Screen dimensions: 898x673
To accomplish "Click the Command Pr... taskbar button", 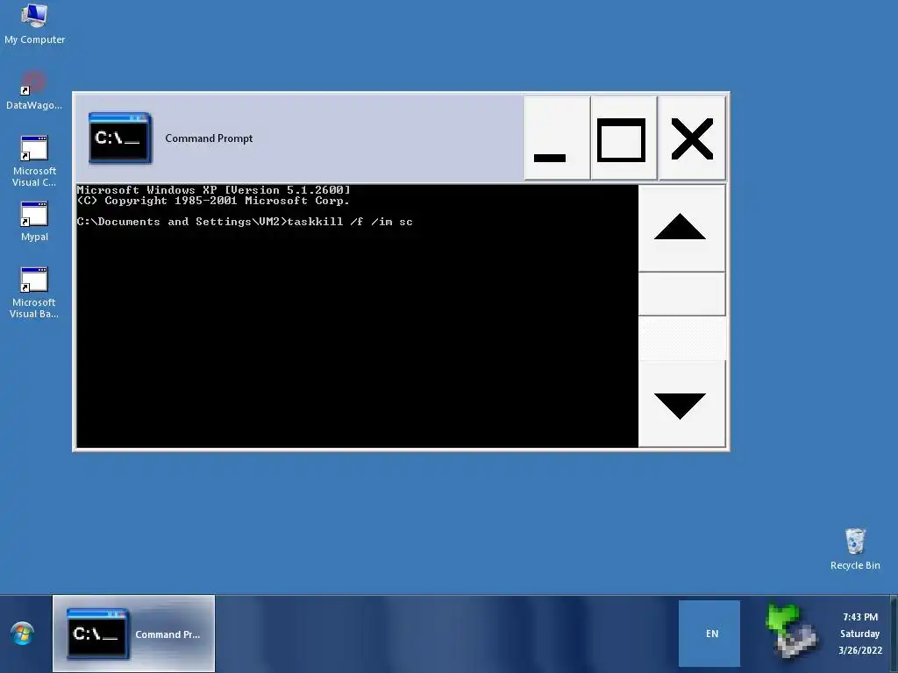I will (134, 634).
